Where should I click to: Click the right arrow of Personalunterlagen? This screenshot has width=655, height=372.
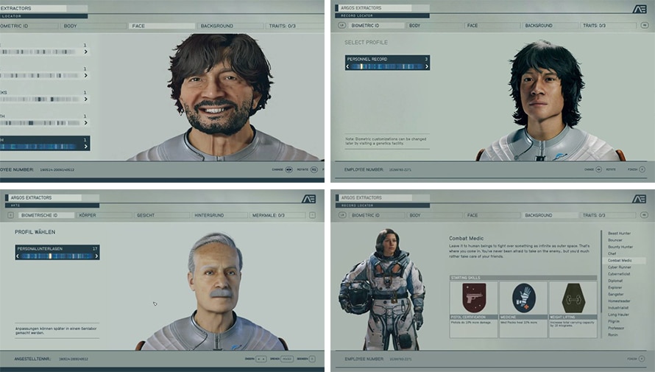(x=96, y=256)
